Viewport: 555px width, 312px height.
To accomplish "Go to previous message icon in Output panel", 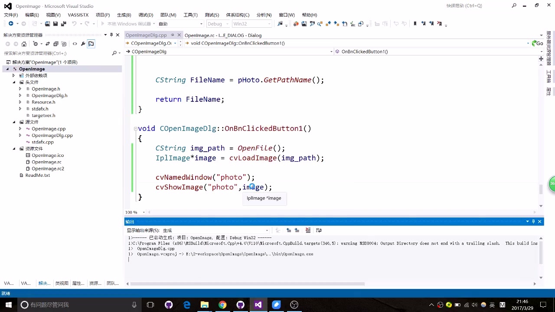I will (289, 230).
